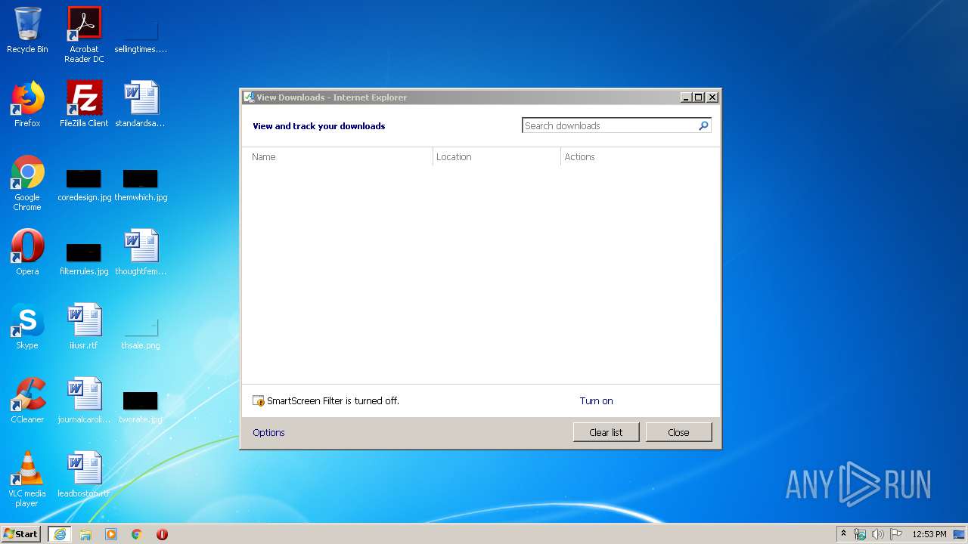Image resolution: width=968 pixels, height=544 pixels.
Task: Click the SmartScreen Filter warning icon
Action: (259, 401)
